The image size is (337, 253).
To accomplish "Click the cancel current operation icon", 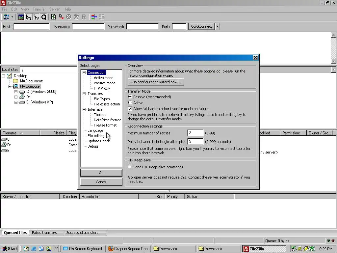I will pyautogui.click(x=68, y=17).
